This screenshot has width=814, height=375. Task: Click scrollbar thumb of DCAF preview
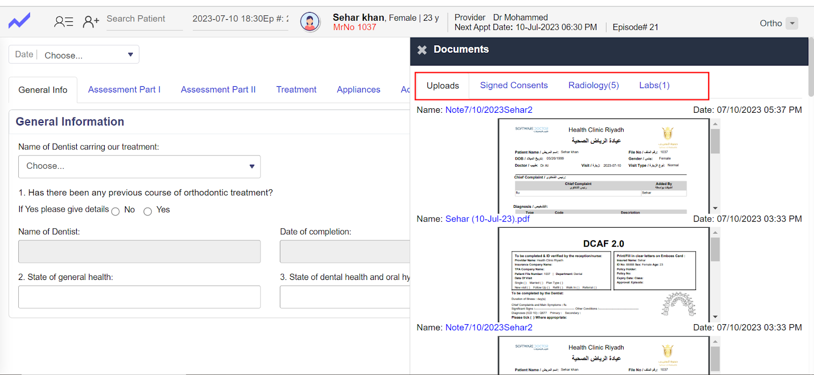715,249
